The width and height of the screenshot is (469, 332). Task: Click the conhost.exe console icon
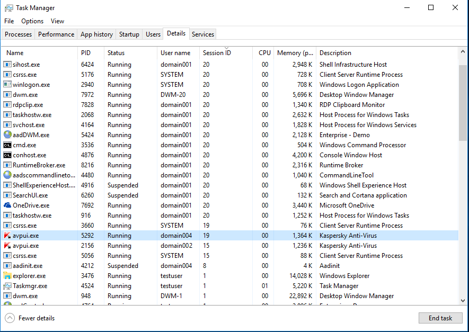[7, 155]
